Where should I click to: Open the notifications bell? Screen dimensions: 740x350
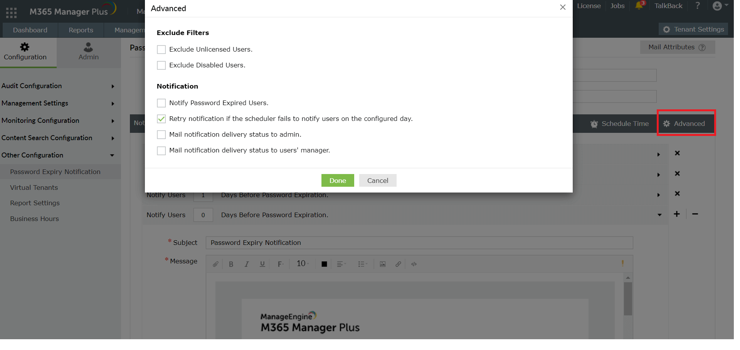(x=639, y=6)
